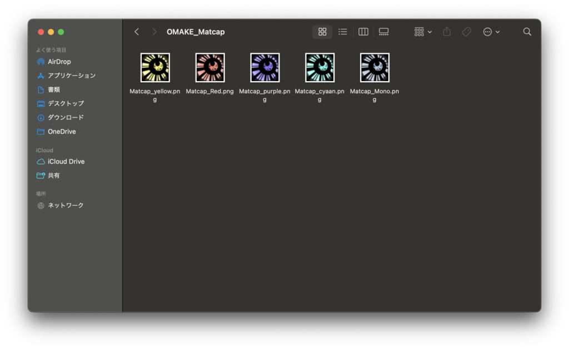
Task: Click the folder title OMAKE_Matcap
Action: [196, 32]
